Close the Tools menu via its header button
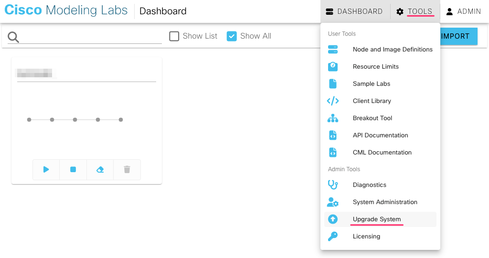Viewport: 489px width, 258px height. (415, 11)
